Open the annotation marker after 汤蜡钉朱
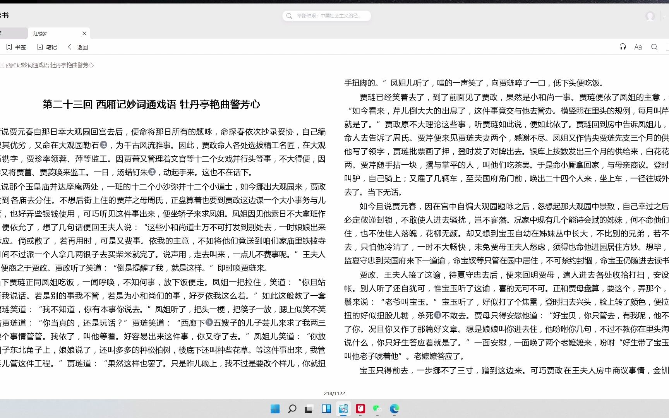This screenshot has height=418, width=669. [x=152, y=171]
